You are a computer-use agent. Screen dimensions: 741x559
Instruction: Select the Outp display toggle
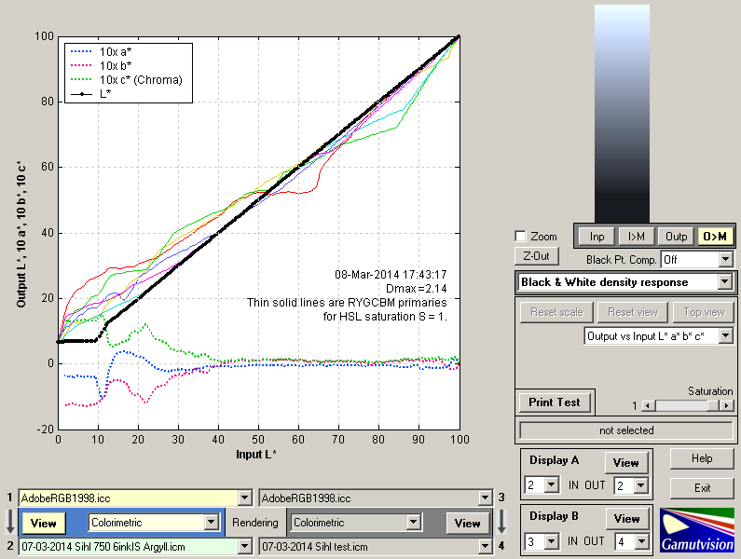tap(676, 237)
